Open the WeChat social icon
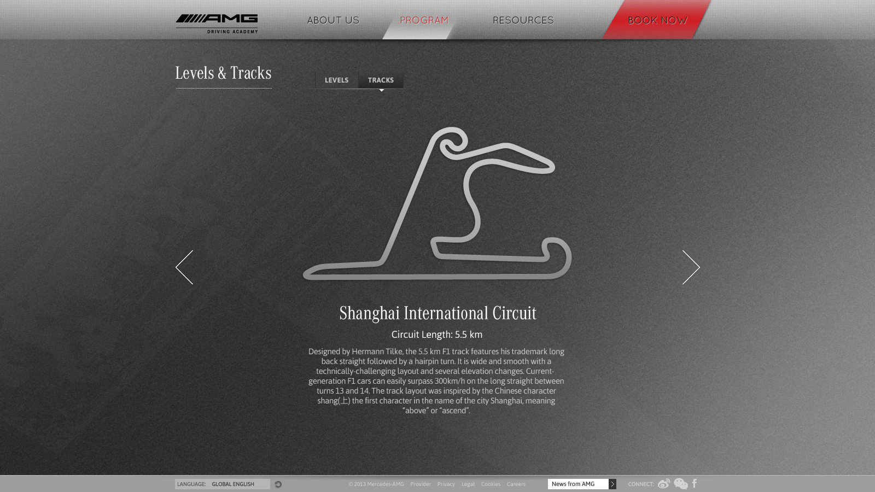Image resolution: width=875 pixels, height=492 pixels. point(681,484)
